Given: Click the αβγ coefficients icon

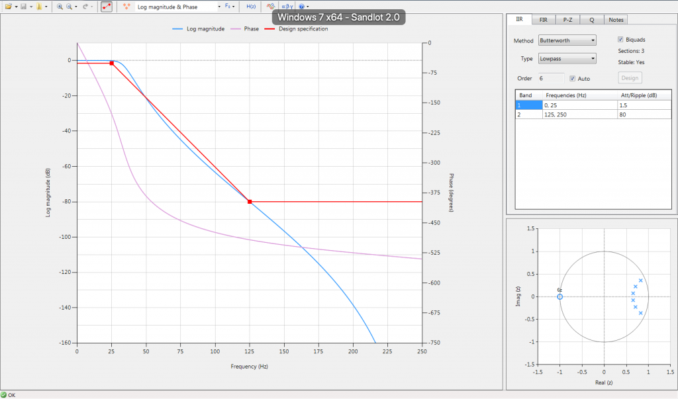Looking at the screenshot, I should (286, 6).
